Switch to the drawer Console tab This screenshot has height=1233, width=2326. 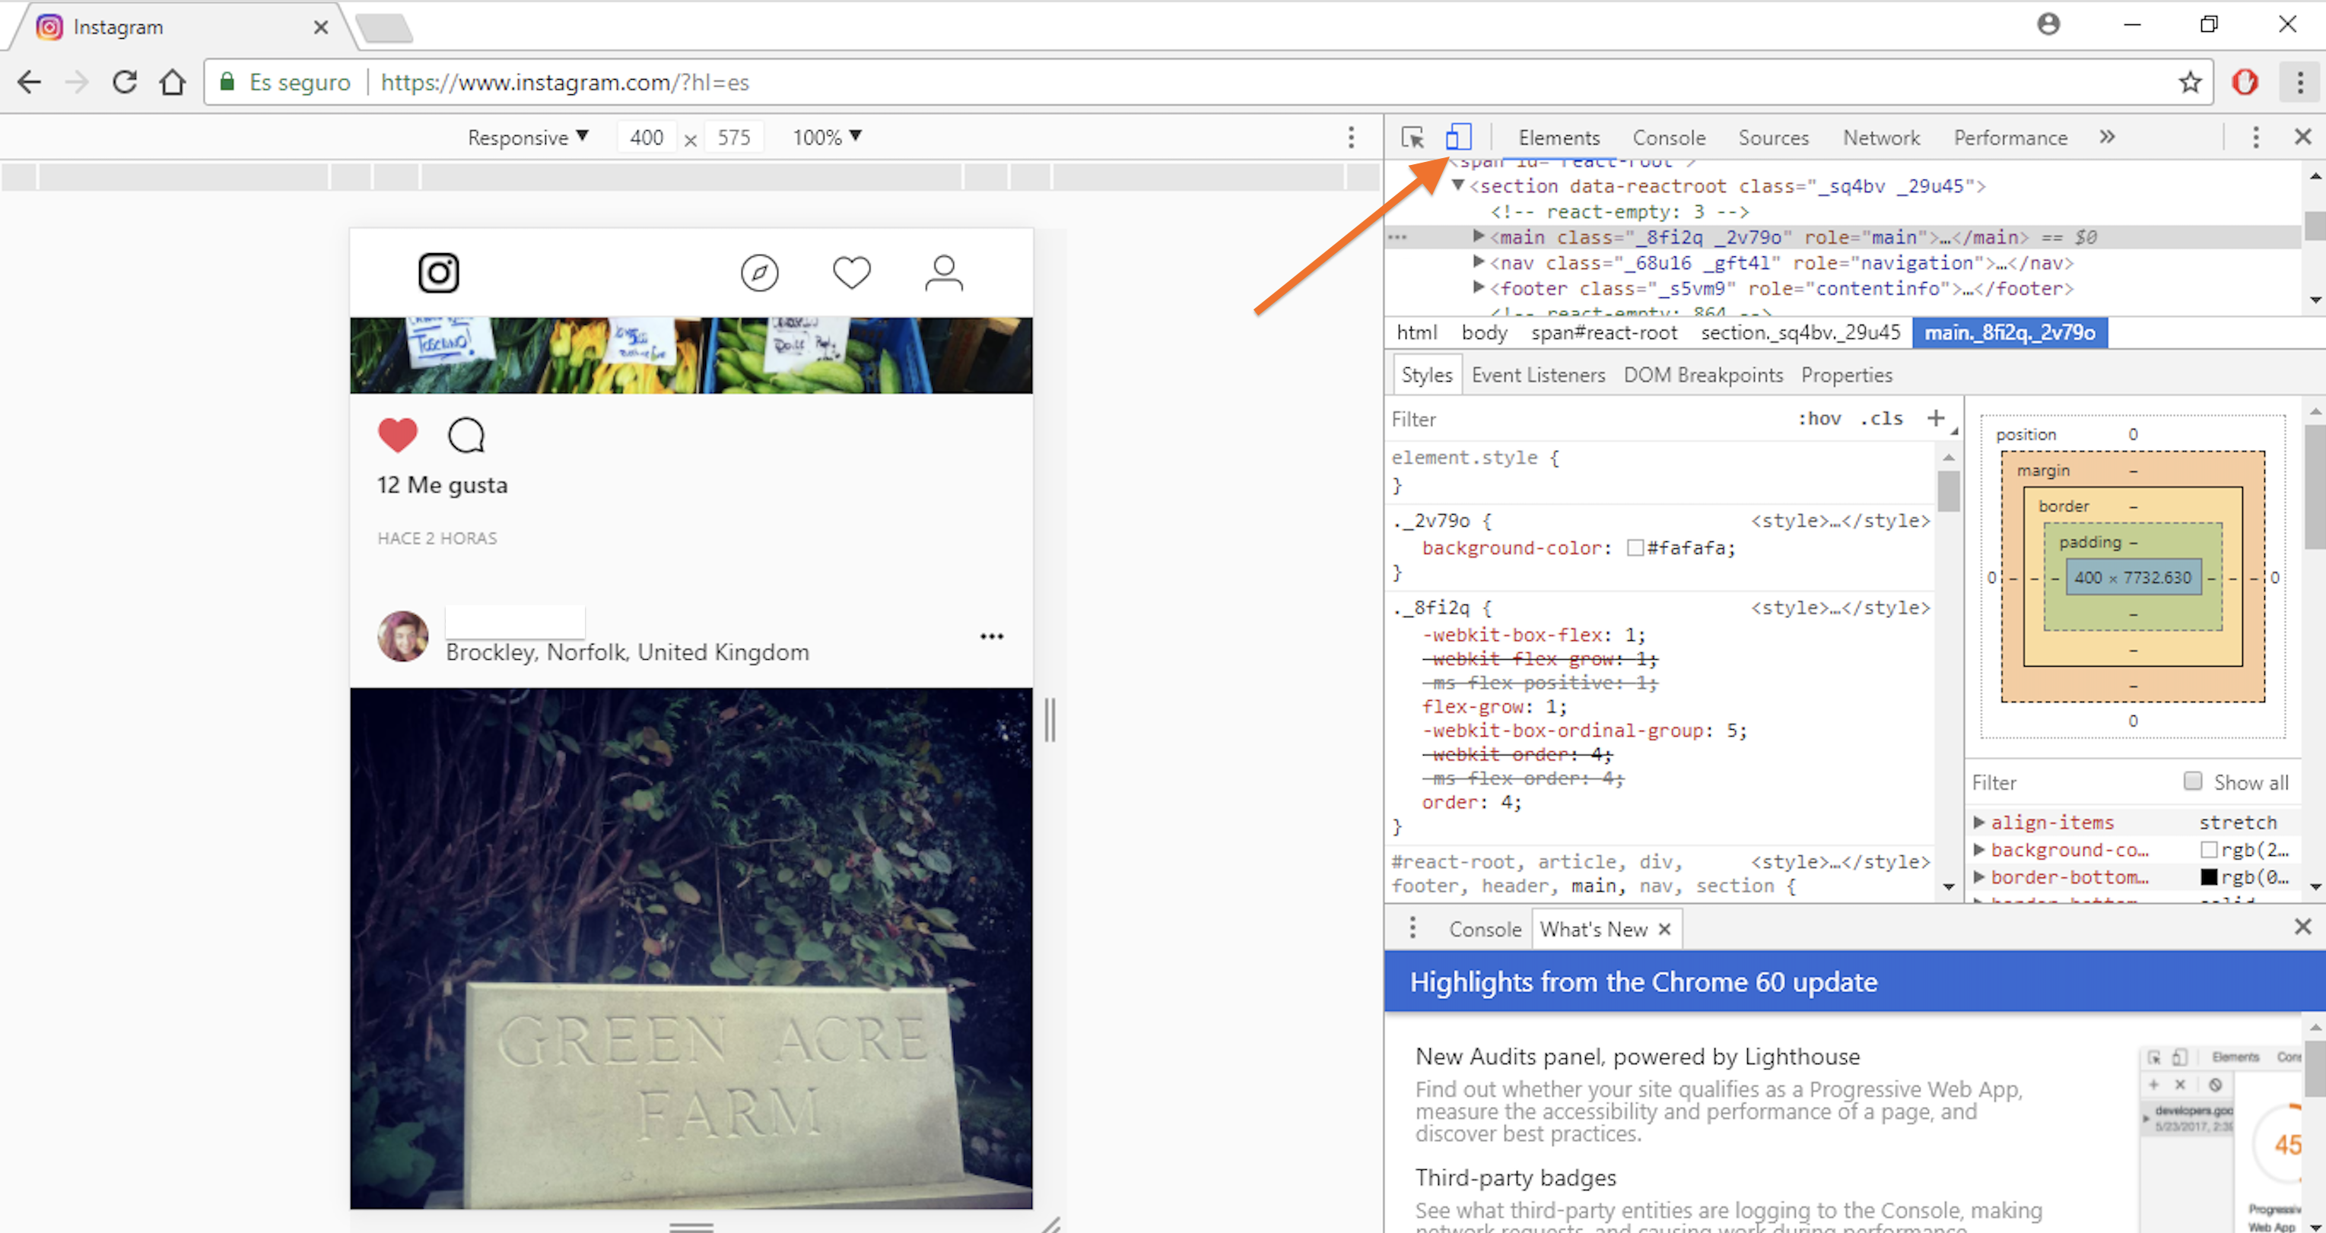click(1485, 929)
